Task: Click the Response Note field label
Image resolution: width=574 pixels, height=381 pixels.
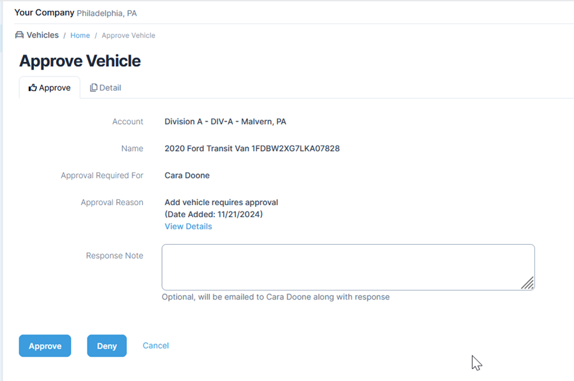Action: coord(115,255)
